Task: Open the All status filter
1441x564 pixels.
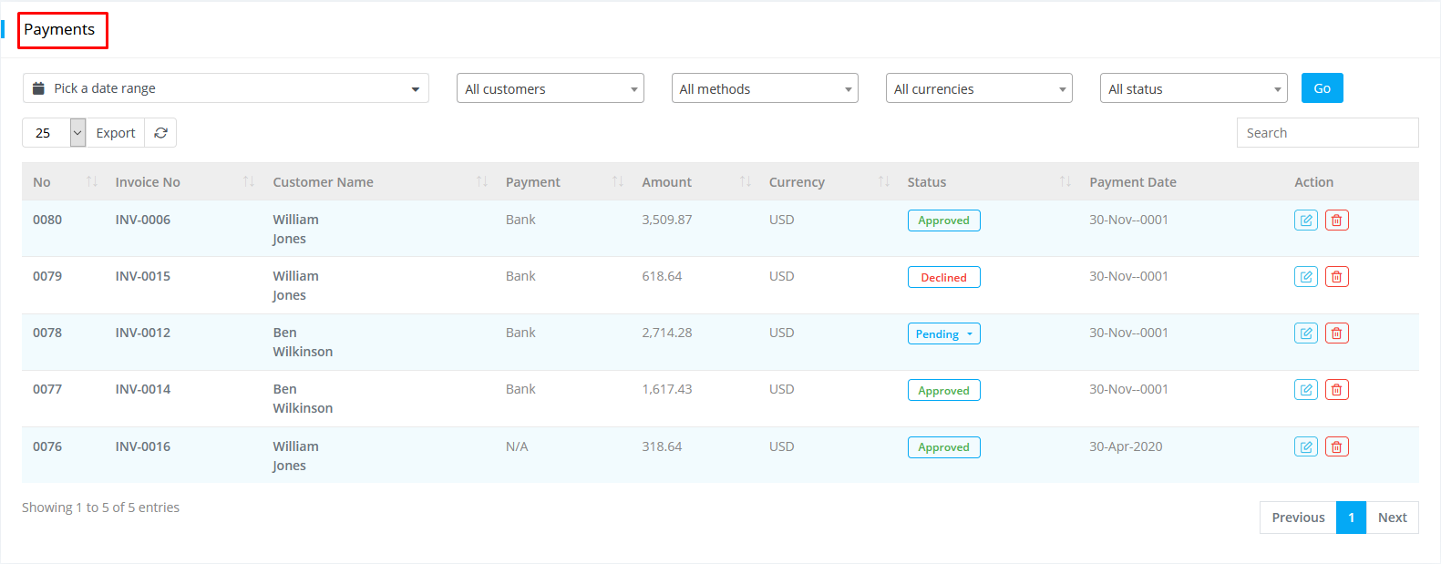Action: pyautogui.click(x=1192, y=88)
